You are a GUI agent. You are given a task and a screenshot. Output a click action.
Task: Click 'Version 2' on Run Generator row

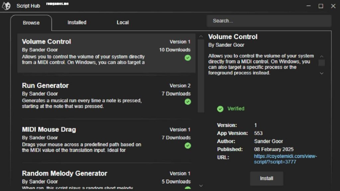click(x=180, y=86)
